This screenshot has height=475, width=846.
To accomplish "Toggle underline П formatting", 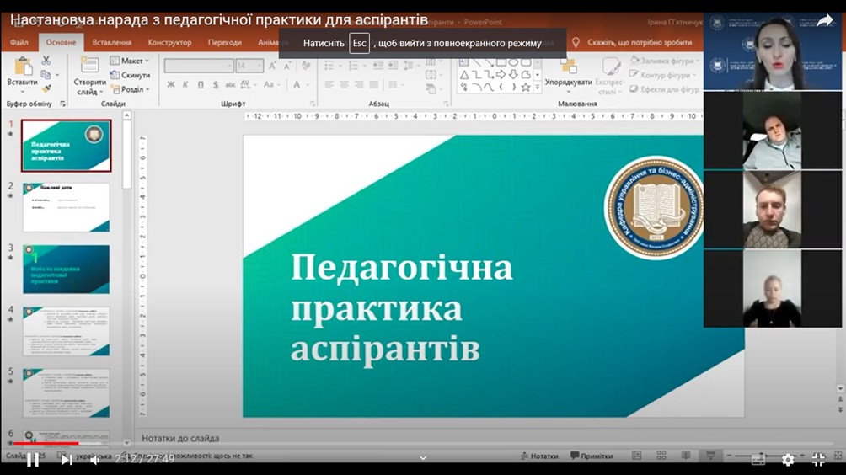I will tap(201, 85).
